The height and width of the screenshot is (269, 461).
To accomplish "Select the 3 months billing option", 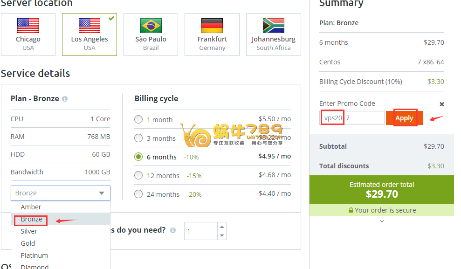I will [138, 138].
